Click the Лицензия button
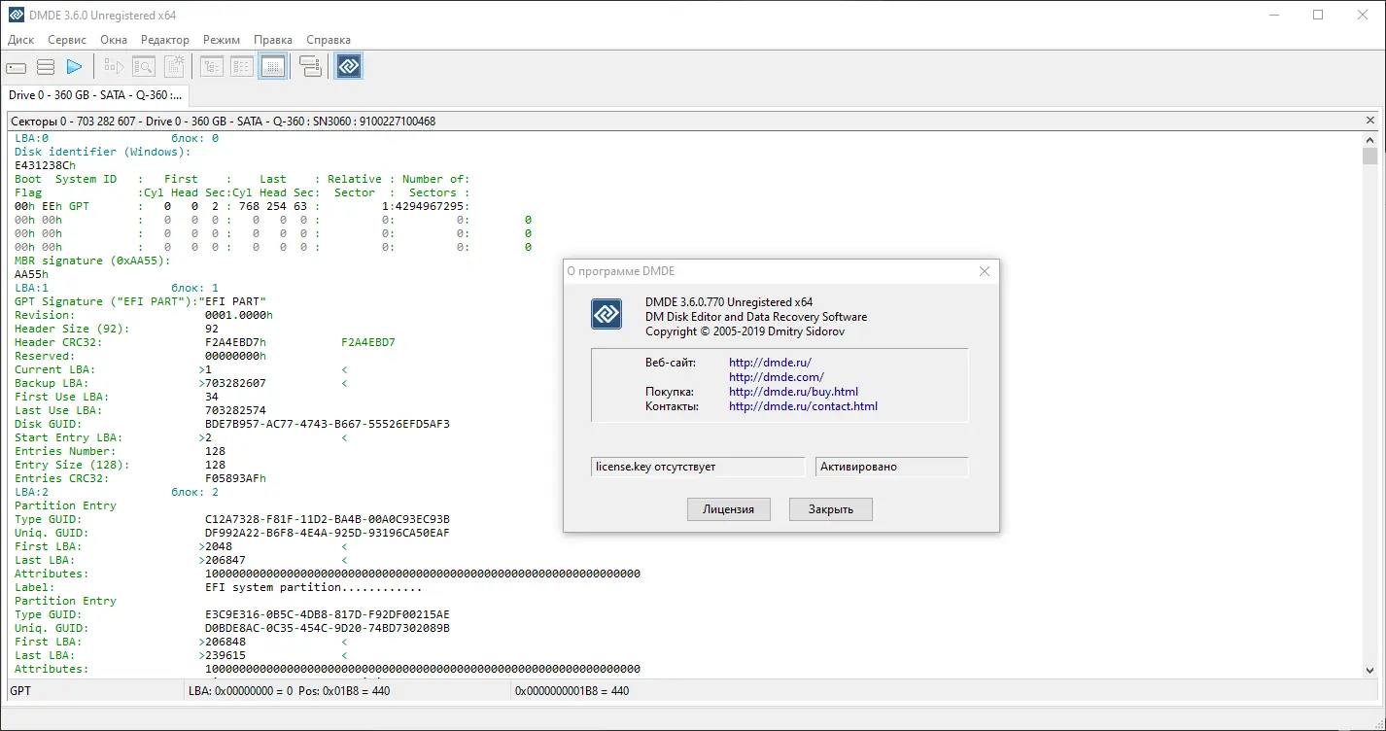The height and width of the screenshot is (731, 1386). tap(729, 509)
